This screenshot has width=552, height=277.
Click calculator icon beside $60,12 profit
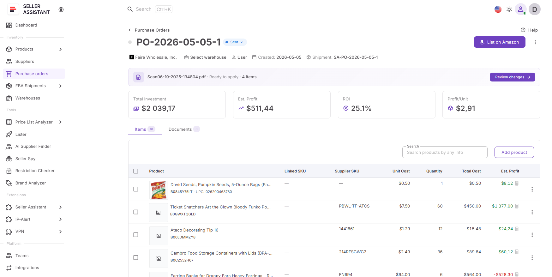coord(517,252)
